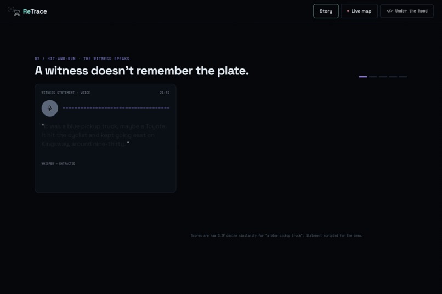Open the Story tab
The height and width of the screenshot is (294, 442).
coord(326,11)
